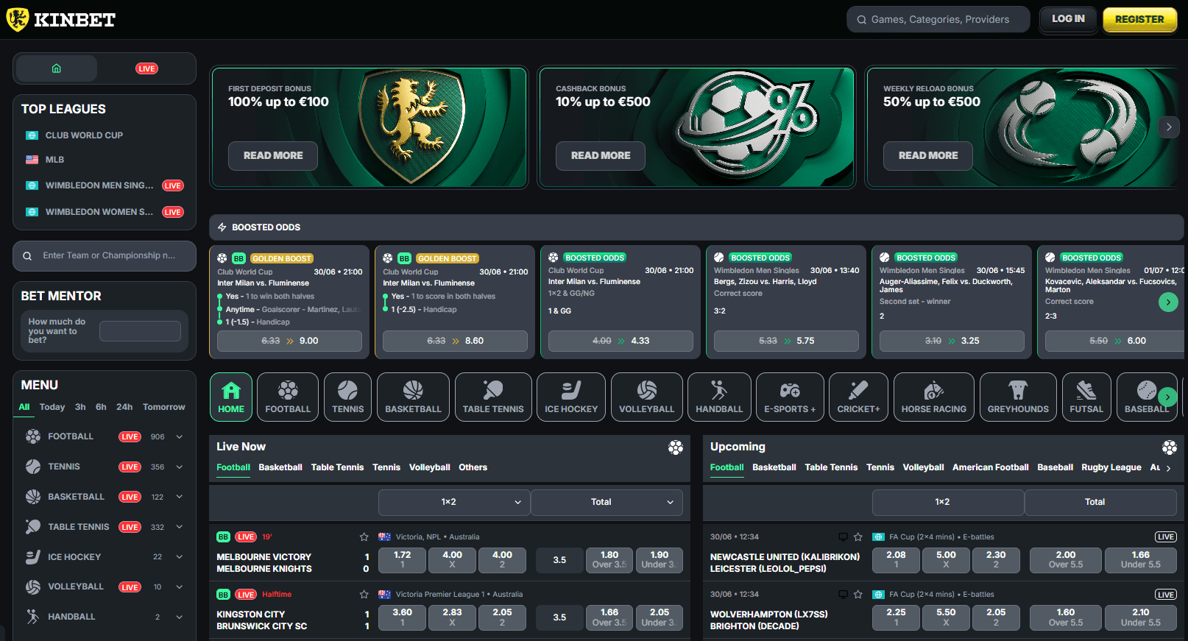Open the home icon tab in sidebar
The width and height of the screenshot is (1188, 641).
pos(57,68)
